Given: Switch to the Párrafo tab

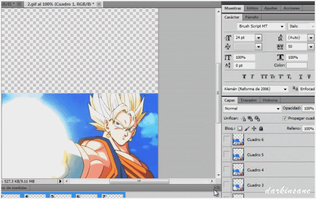Looking at the screenshot, I should point(252,17).
